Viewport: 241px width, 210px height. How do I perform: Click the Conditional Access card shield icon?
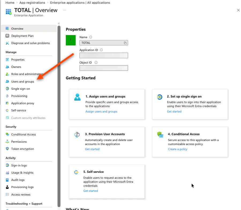pos(160,135)
